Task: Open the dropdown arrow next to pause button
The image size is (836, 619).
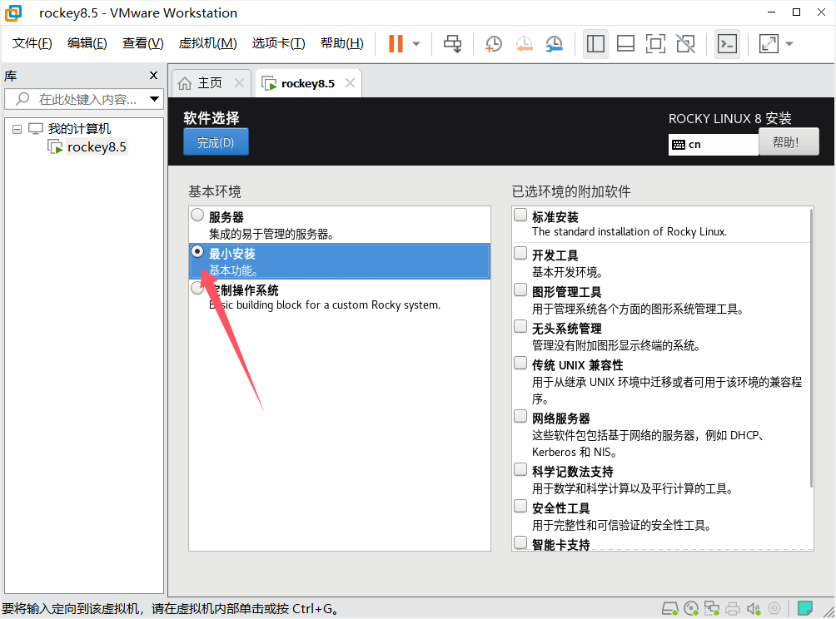Action: tap(416, 44)
